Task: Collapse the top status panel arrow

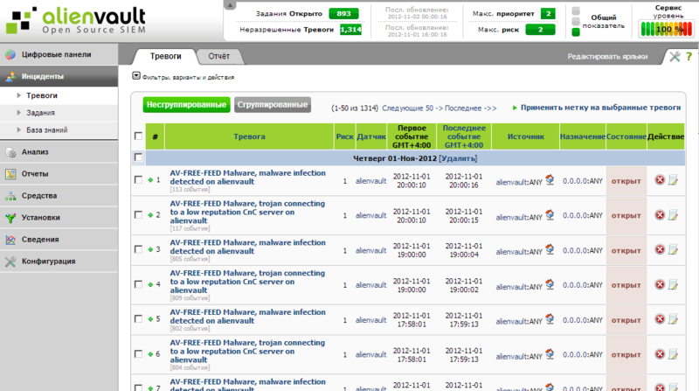Action: (230, 5)
